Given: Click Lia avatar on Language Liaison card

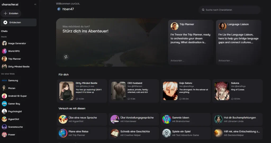Looking at the screenshot, I should coord(222,26).
